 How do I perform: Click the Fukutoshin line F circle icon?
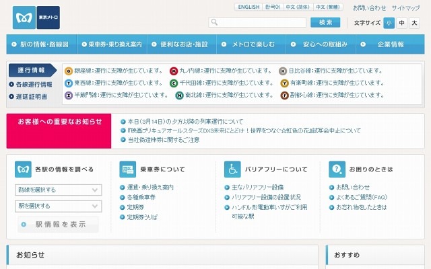(284, 95)
